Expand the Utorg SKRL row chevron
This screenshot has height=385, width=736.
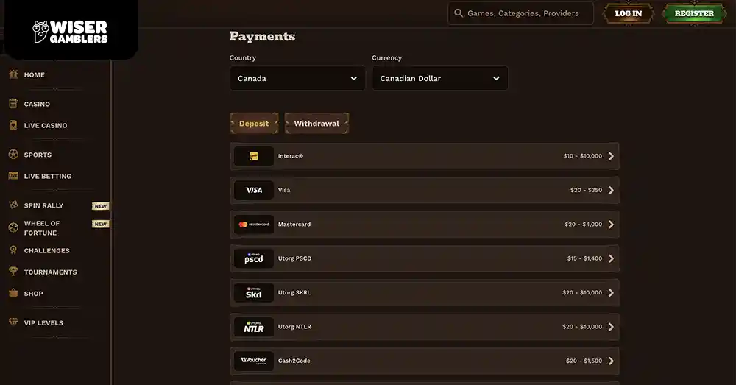[x=611, y=292]
